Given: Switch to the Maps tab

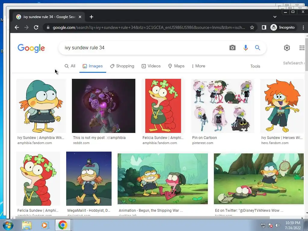Looking at the screenshot, I should click(176, 66).
